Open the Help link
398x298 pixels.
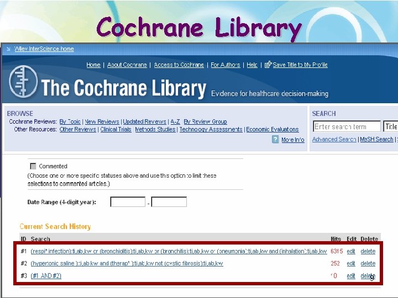[x=252, y=65]
